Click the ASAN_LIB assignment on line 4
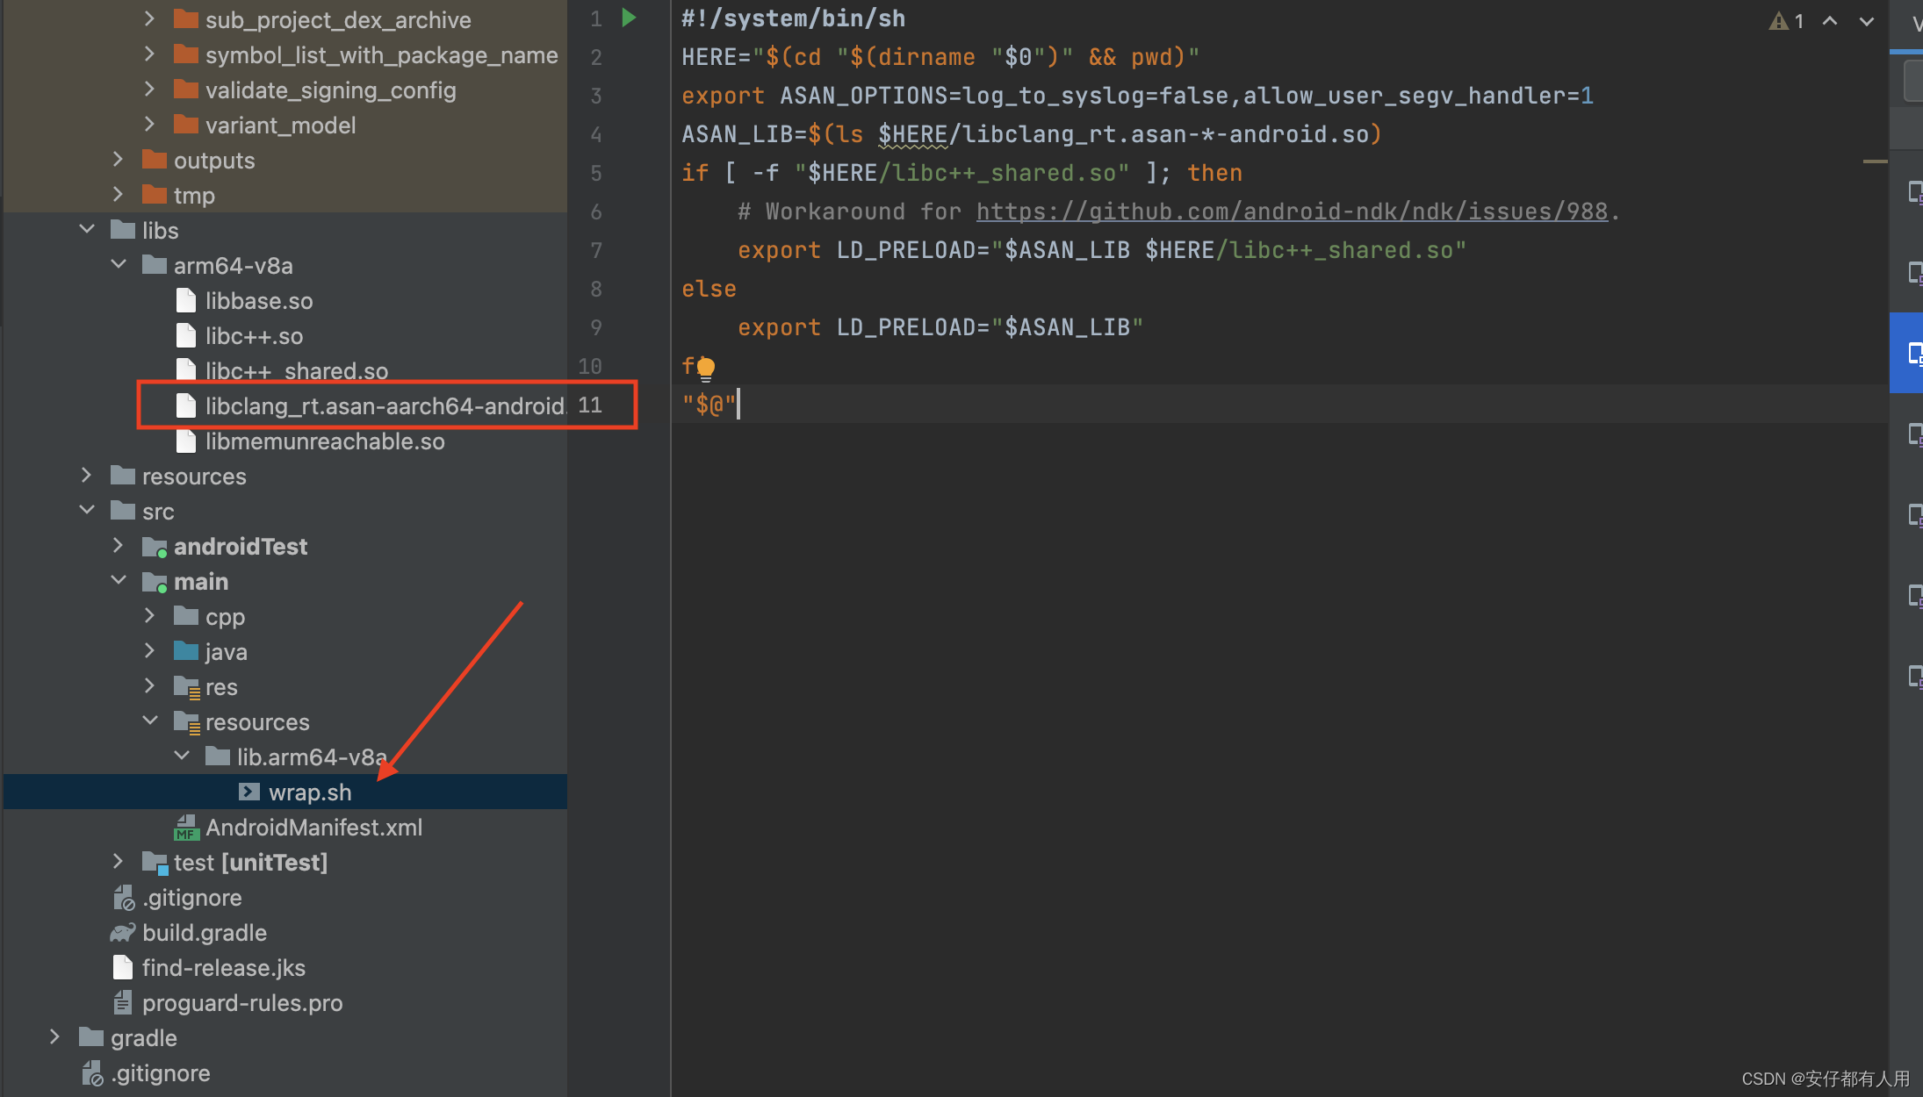This screenshot has height=1097, width=1923. point(1032,134)
